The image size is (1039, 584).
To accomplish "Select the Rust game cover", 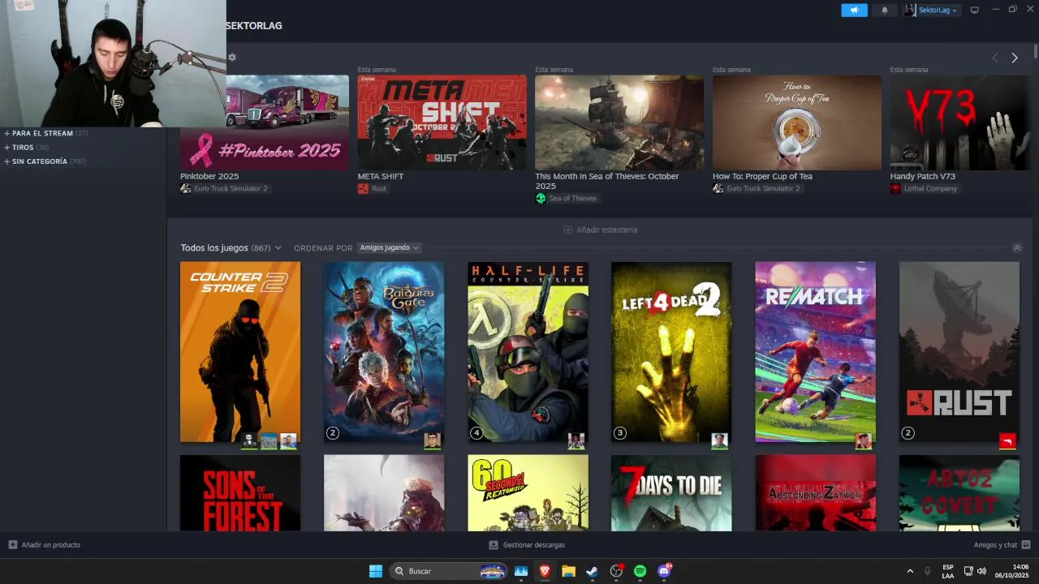I will 959,352.
